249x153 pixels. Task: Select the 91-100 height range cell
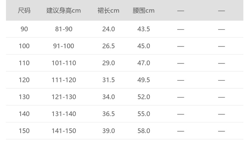click(x=64, y=46)
